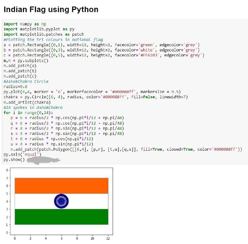Image resolution: width=248 pixels, height=244 pixels.
Task: Click the y-axis tick label "1"
Action: (7, 225)
